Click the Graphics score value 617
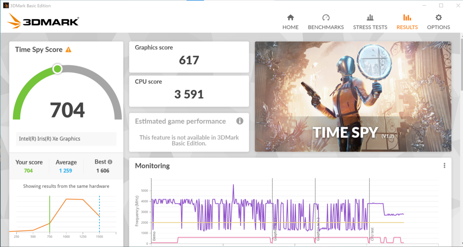 pos(189,60)
